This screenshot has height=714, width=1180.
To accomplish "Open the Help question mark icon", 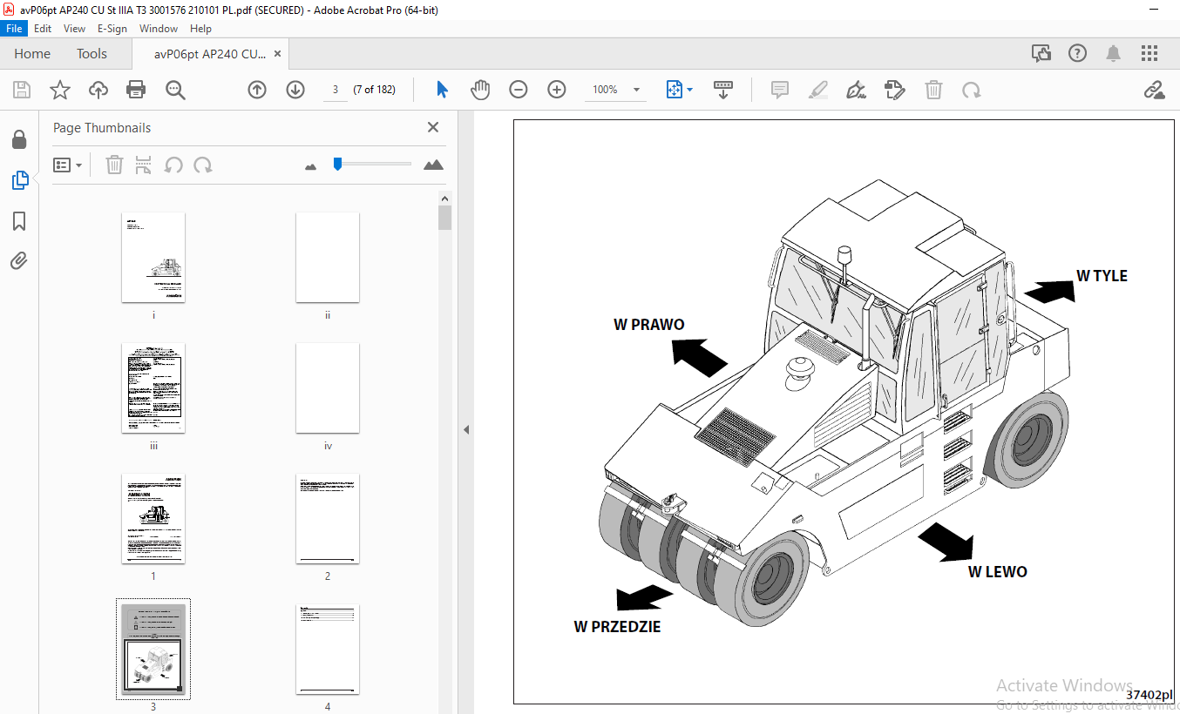I will 1078,53.
